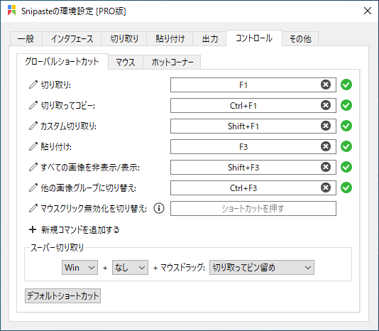Click the pencil icon beside 他の画像グループに切り替え
The image size is (379, 331).
33,188
